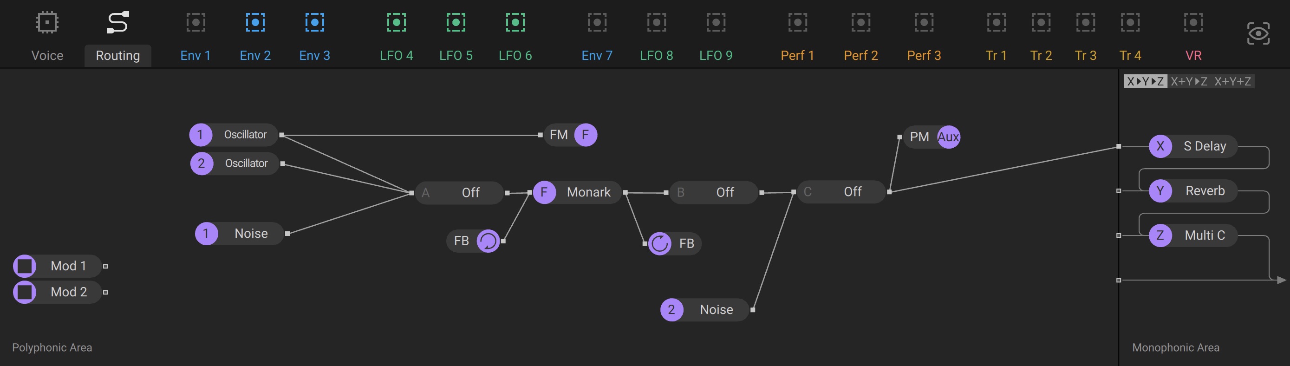Viewport: 1290px width, 366px height.
Task: Toggle the Mod 1 square button
Action: (x=25, y=266)
